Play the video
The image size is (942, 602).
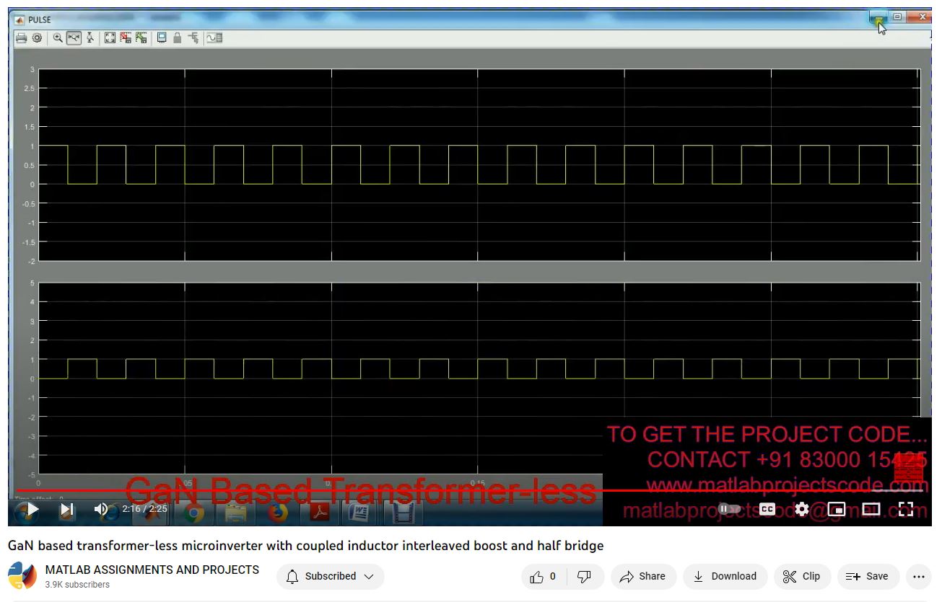click(32, 510)
